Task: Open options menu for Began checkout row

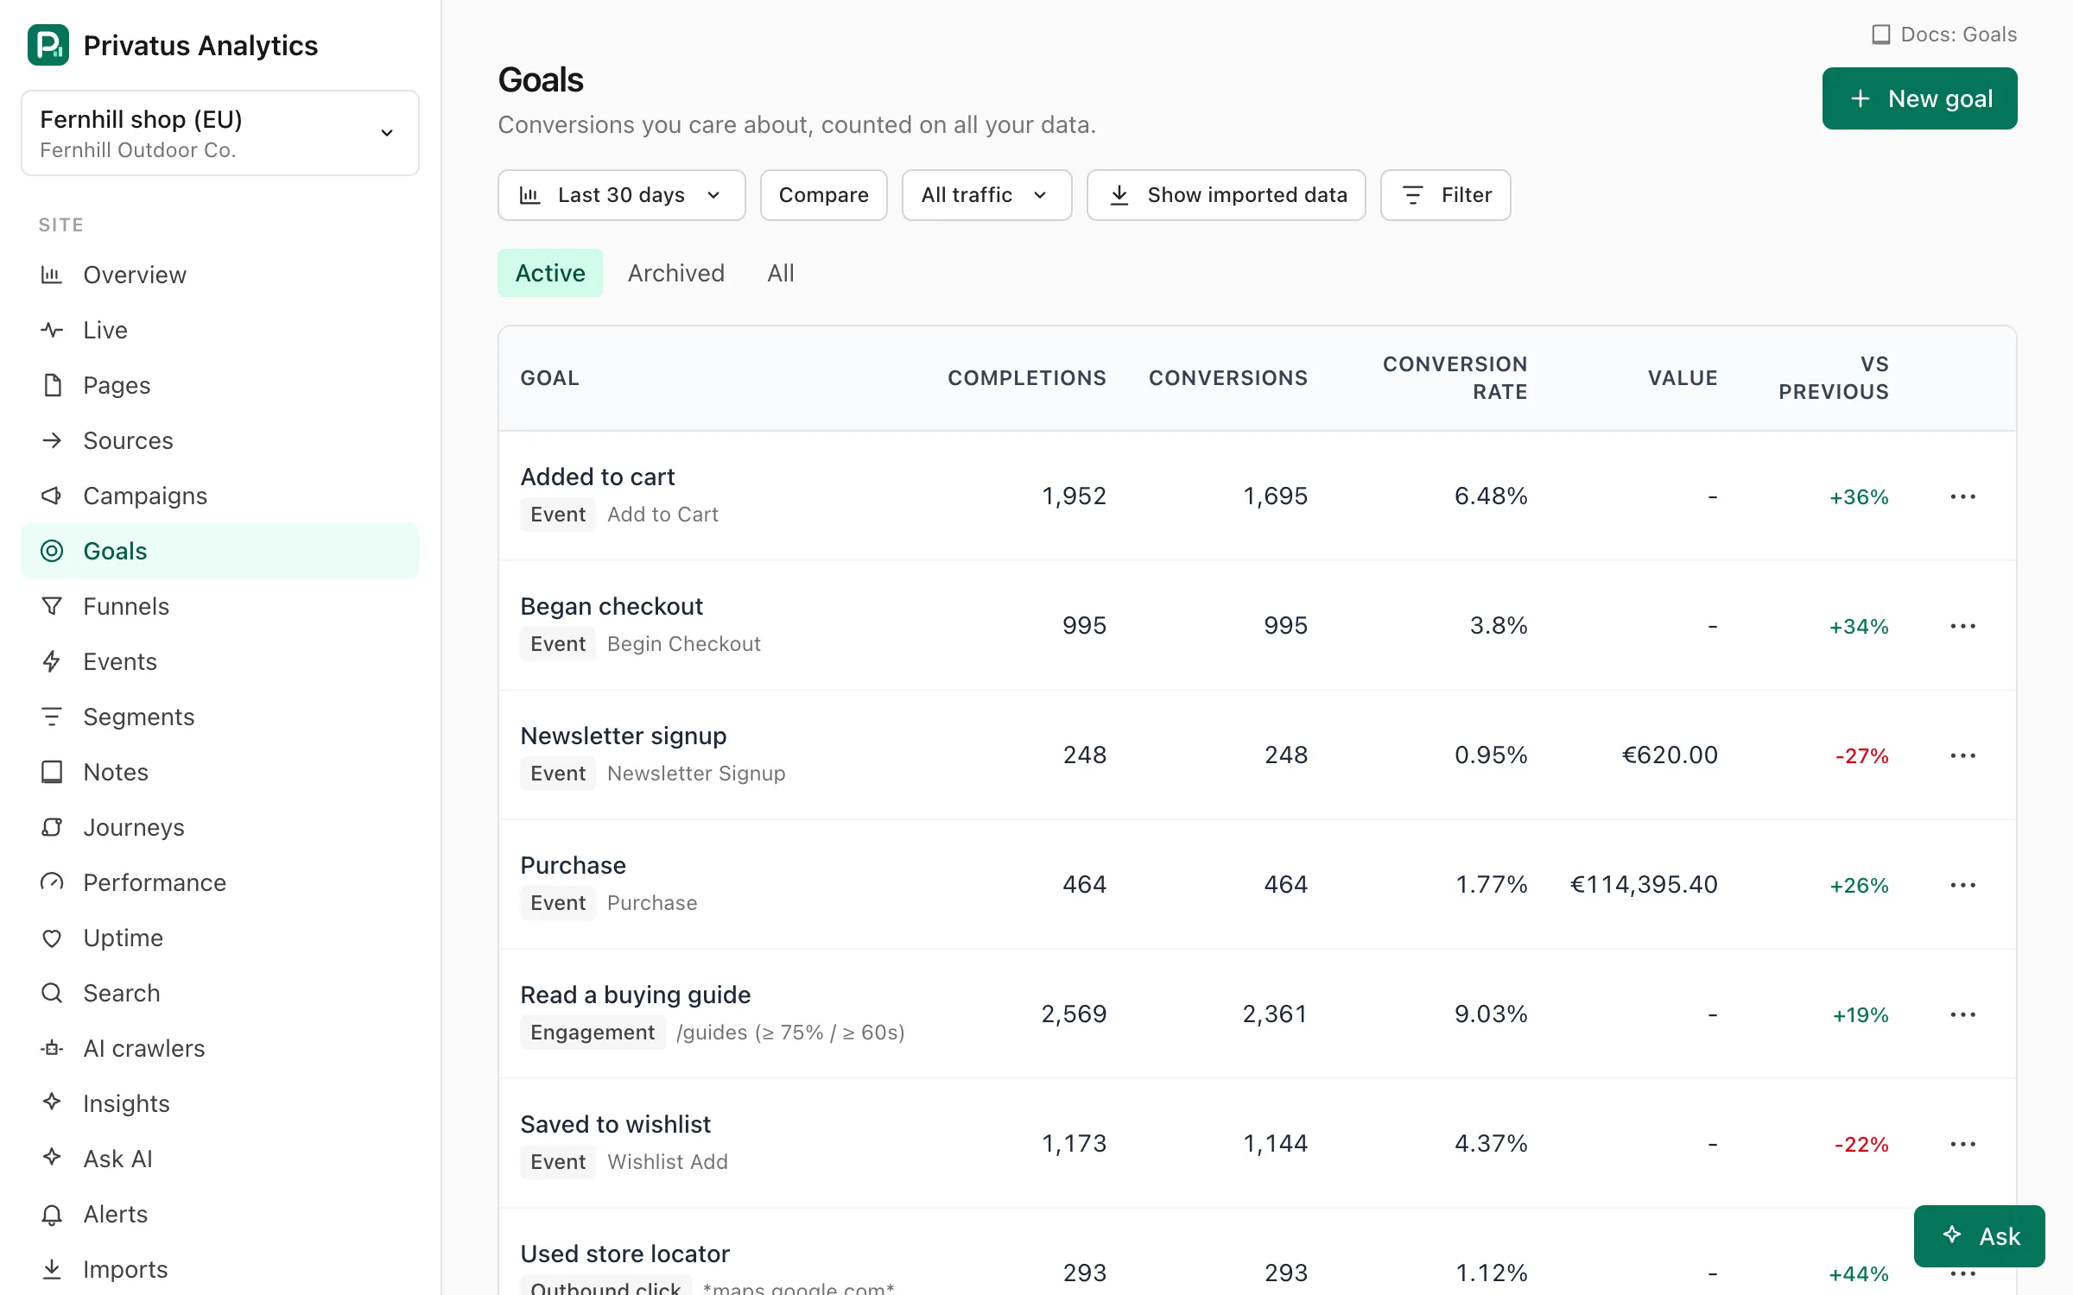Action: coord(1962,626)
